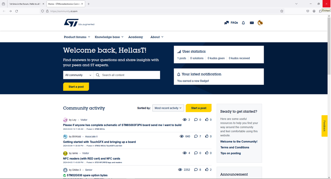Open STM32 MCUs TouchGFX and GUI board link

[108, 146]
